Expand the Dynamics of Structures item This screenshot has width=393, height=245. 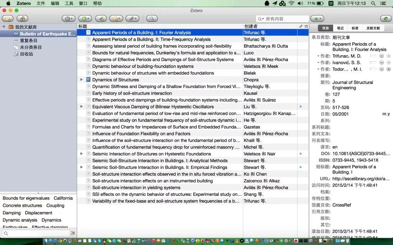point(81,80)
